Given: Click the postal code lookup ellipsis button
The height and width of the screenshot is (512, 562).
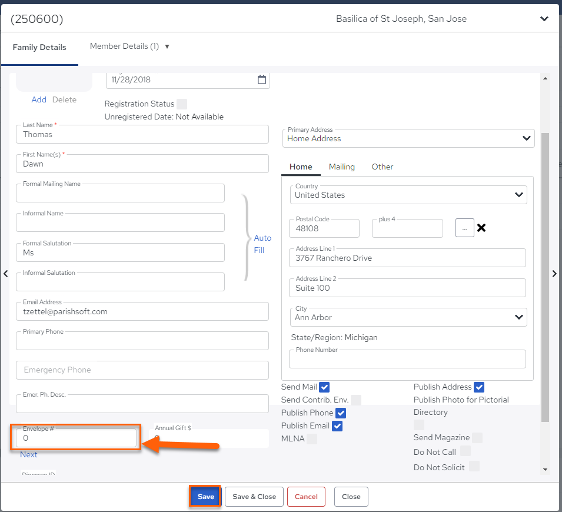Looking at the screenshot, I should click(x=464, y=228).
